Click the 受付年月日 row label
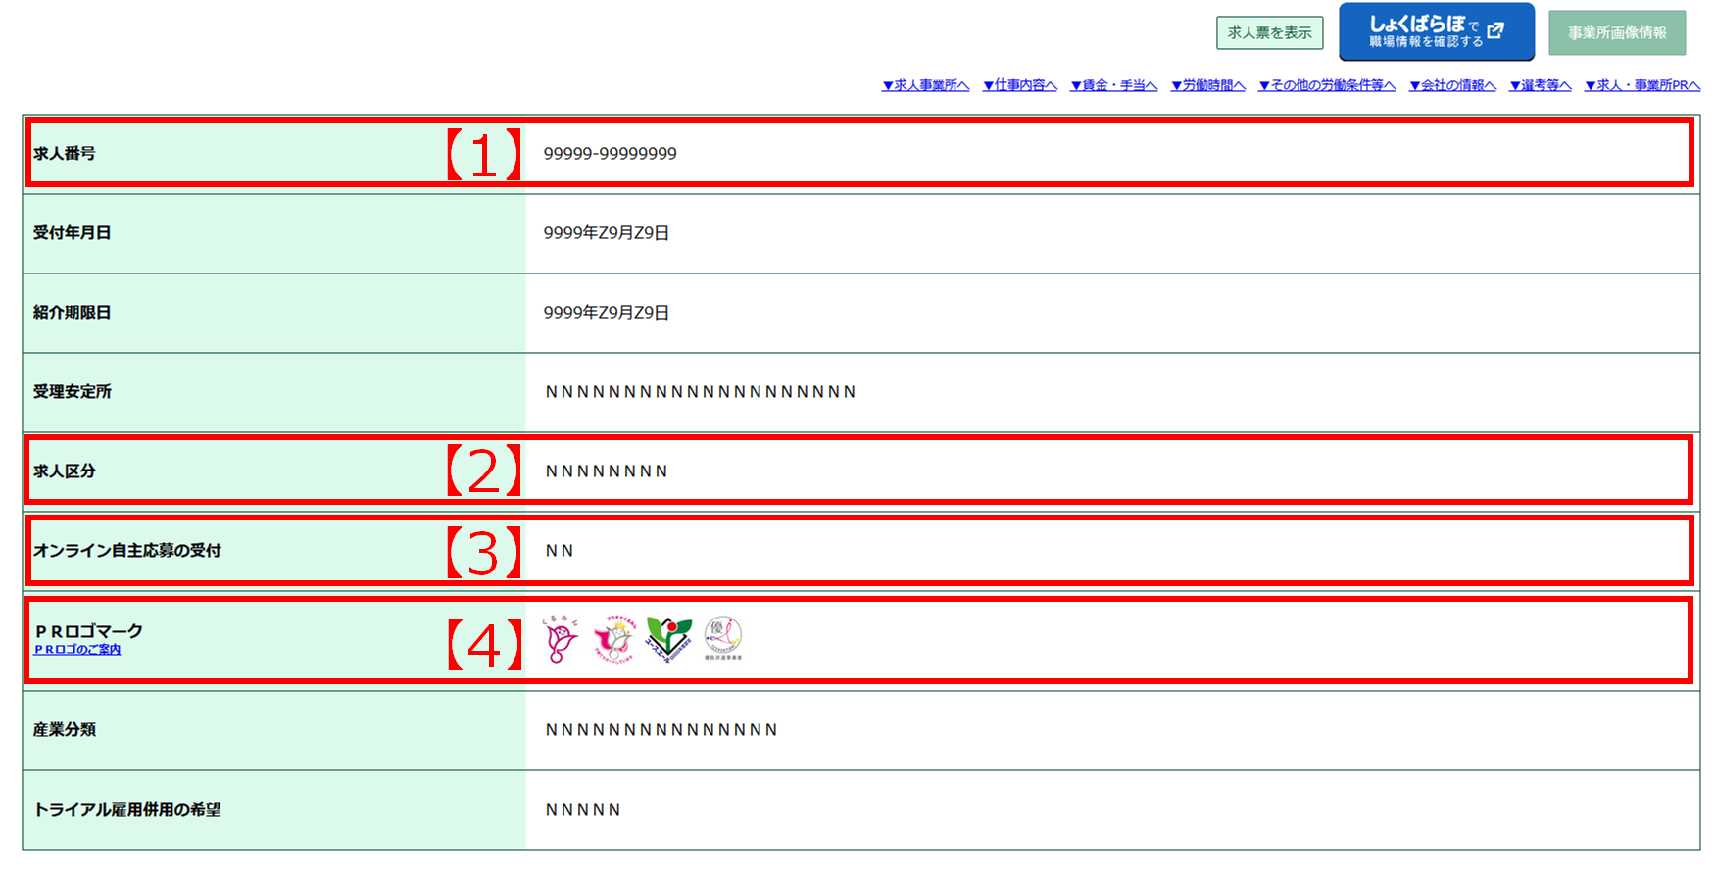This screenshot has height=892, width=1715. tap(73, 232)
